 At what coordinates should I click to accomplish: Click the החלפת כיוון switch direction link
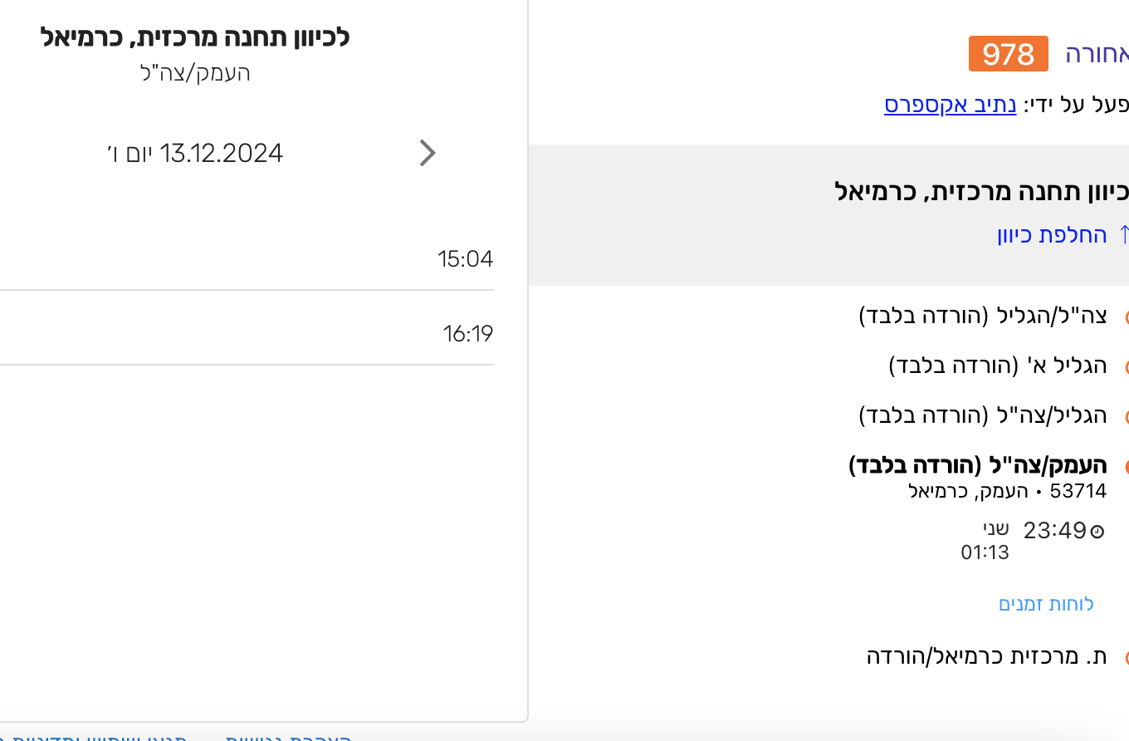1053,234
